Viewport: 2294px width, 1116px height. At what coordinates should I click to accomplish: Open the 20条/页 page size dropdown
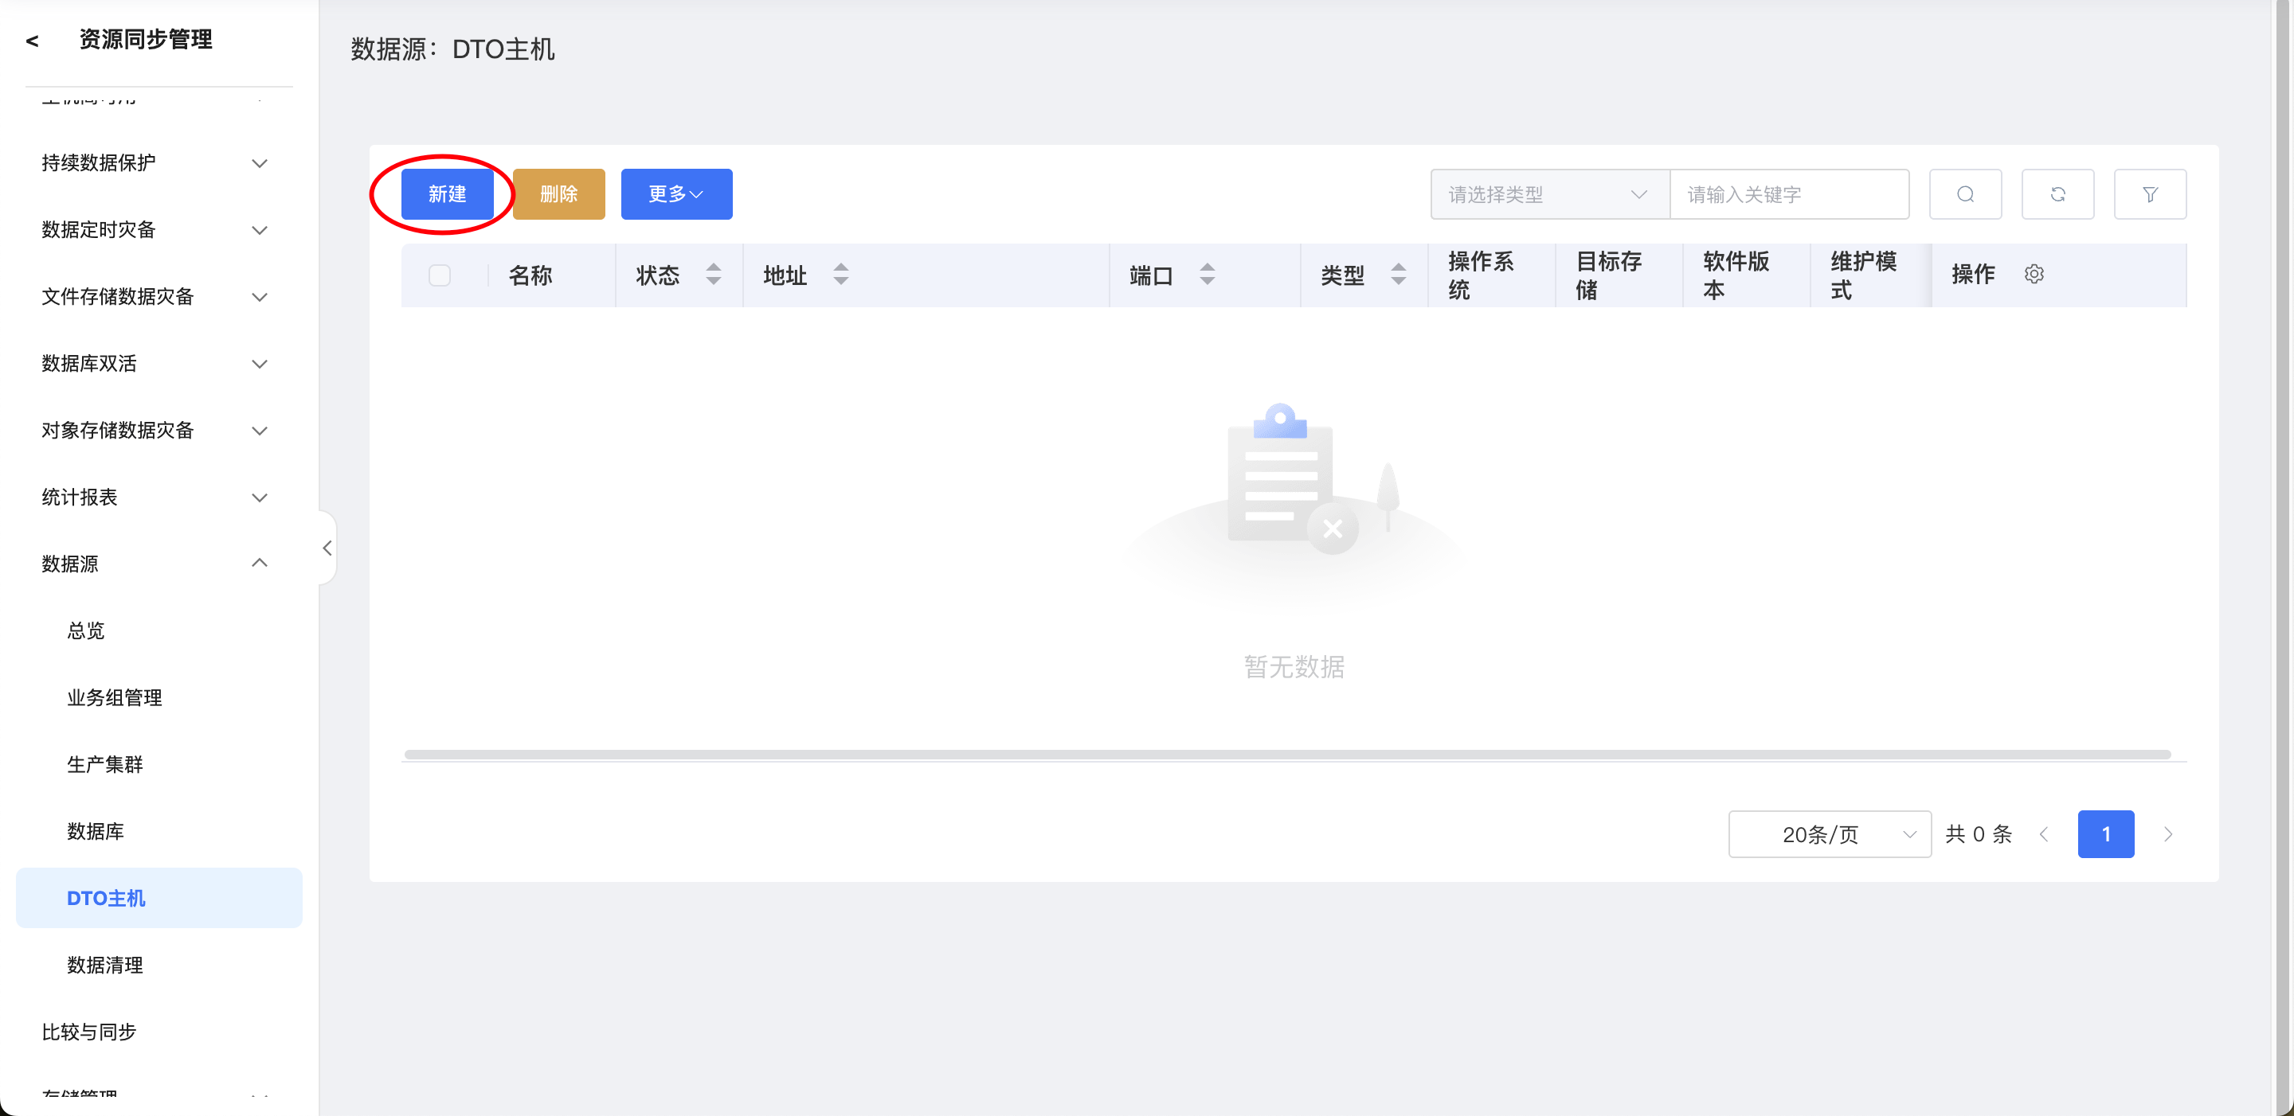(1829, 834)
